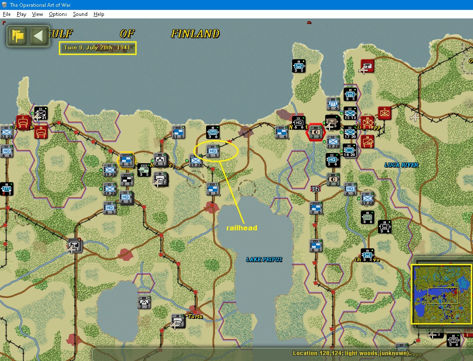Select the gray XXXX unit 9-6
Screen dimensions: 473x361
pyautogui.click(x=316, y=208)
